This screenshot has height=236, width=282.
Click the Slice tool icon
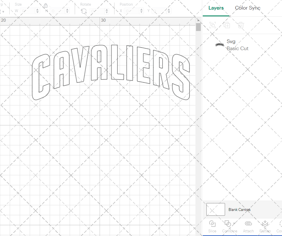point(212,224)
